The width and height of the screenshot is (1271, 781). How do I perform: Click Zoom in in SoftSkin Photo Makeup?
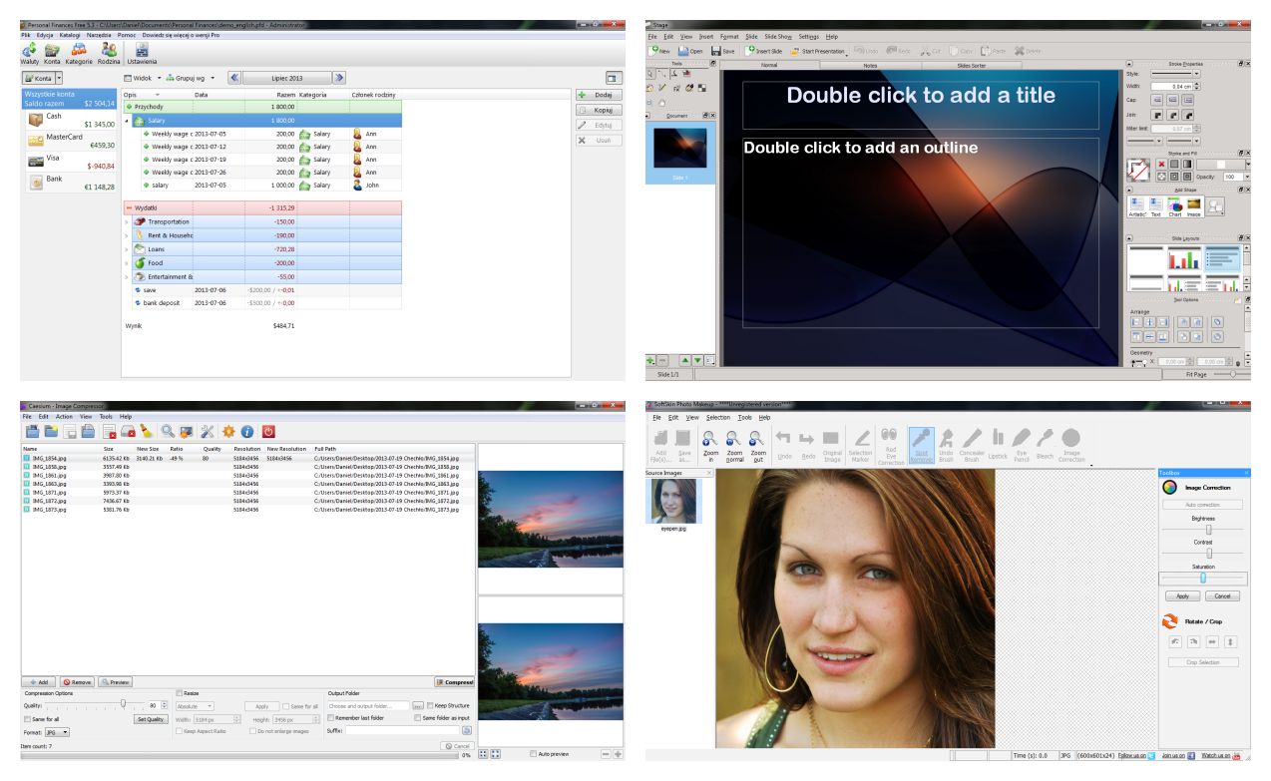(711, 444)
